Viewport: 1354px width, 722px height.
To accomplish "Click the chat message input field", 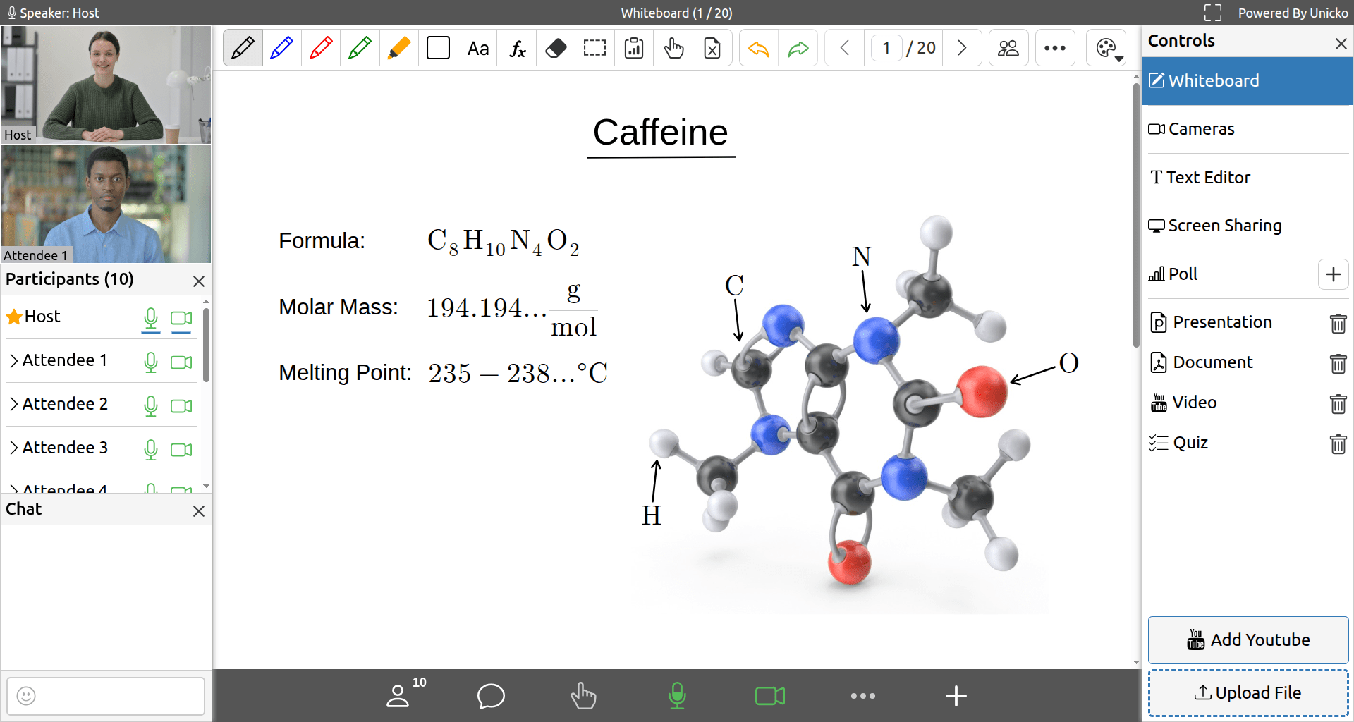I will click(106, 696).
